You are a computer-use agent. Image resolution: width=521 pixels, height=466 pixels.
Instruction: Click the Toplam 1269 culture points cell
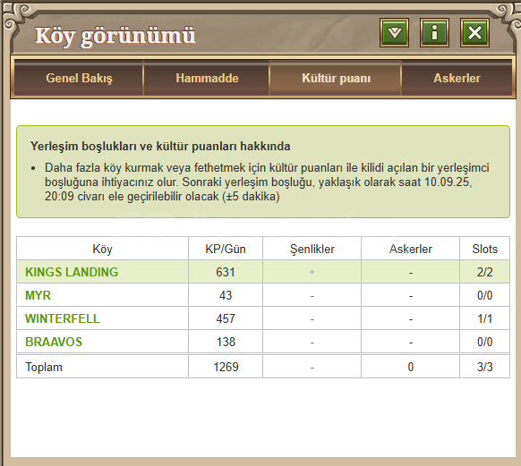(x=226, y=367)
